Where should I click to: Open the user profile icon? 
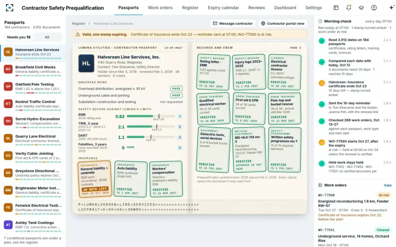point(374,8)
